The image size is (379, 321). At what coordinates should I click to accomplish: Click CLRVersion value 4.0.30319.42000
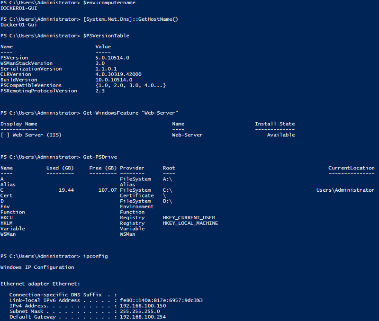coord(118,74)
